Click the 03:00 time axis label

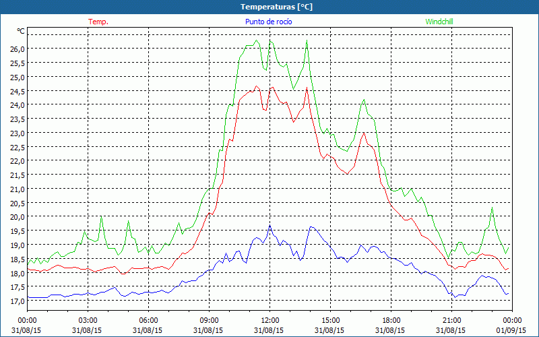88,321
